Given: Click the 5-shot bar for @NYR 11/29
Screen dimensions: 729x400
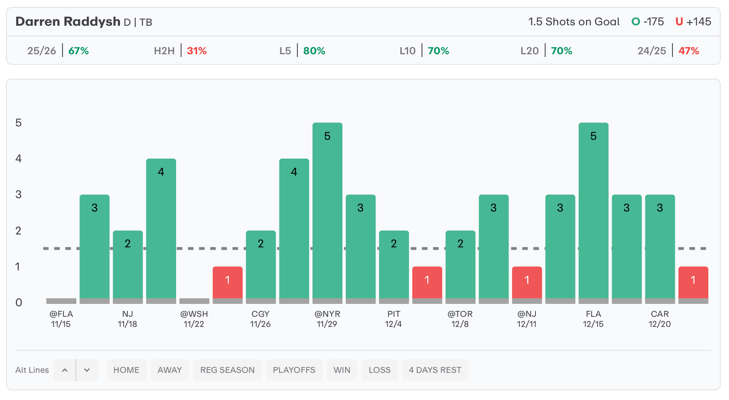Looking at the screenshot, I should 327,211.
